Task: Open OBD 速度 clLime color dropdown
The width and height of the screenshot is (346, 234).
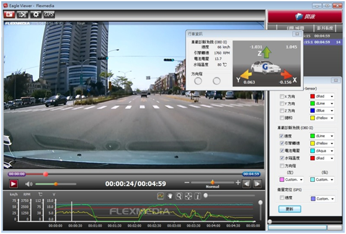Action: pyautogui.click(x=322, y=136)
